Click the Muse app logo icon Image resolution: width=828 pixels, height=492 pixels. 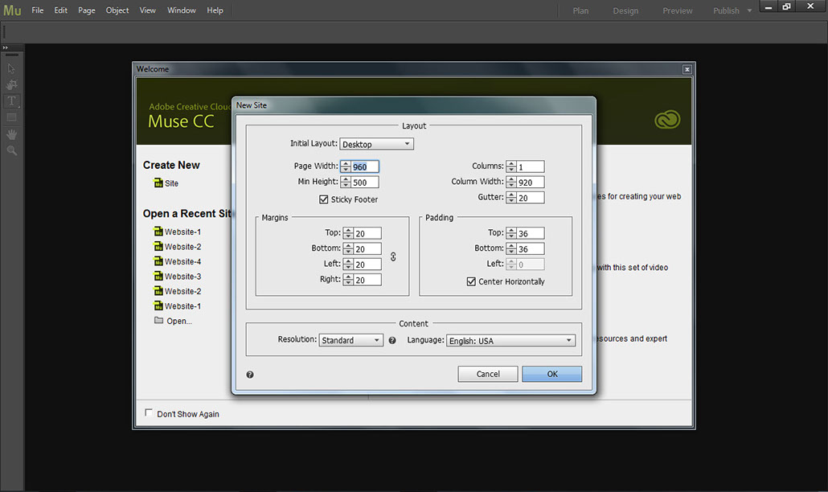point(12,10)
